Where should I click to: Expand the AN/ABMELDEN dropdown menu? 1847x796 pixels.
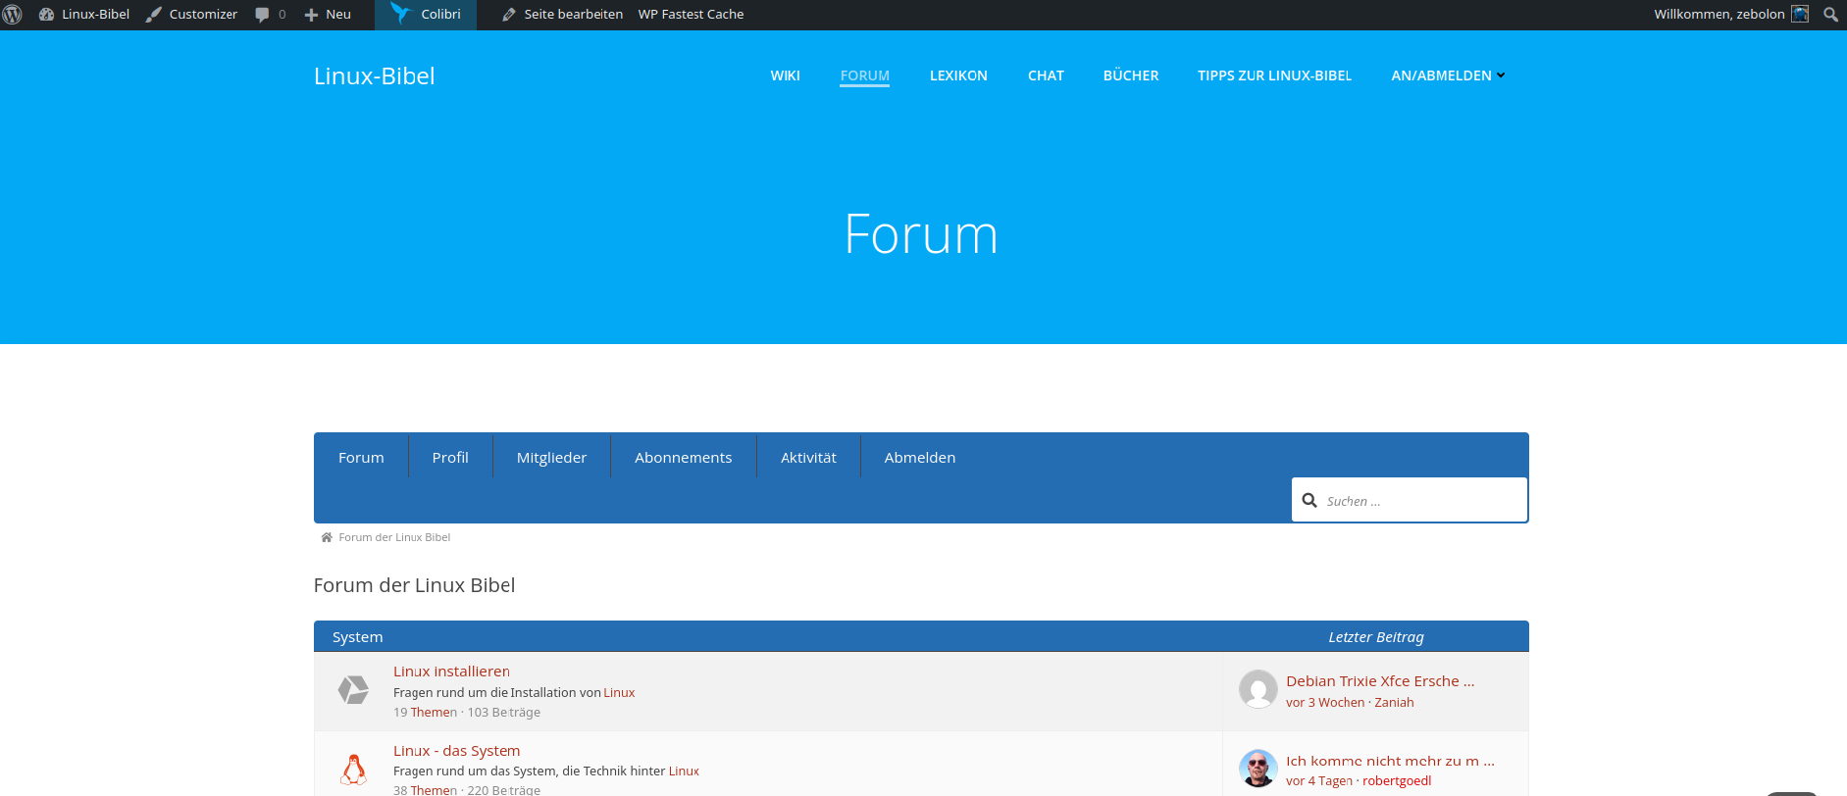tap(1448, 75)
